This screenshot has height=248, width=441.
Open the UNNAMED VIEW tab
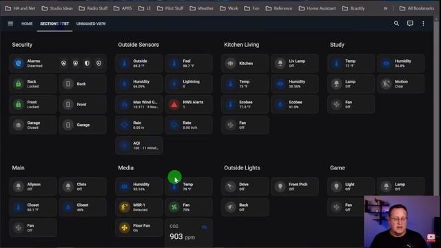[x=91, y=23]
